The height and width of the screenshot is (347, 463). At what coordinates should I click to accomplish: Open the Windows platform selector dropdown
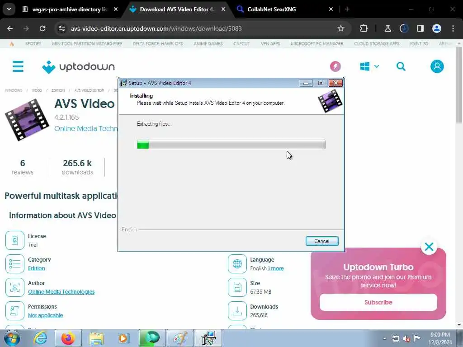369,66
